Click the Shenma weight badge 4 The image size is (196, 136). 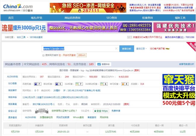[125, 84]
